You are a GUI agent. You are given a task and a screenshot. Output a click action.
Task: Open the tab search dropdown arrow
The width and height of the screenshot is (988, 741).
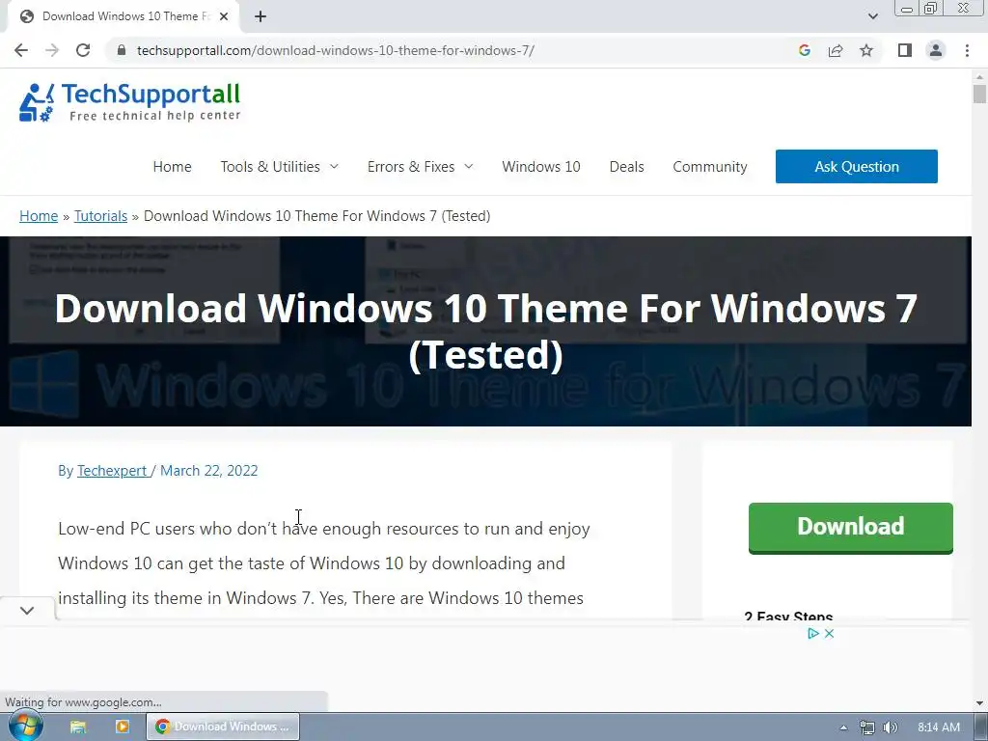coord(872,16)
